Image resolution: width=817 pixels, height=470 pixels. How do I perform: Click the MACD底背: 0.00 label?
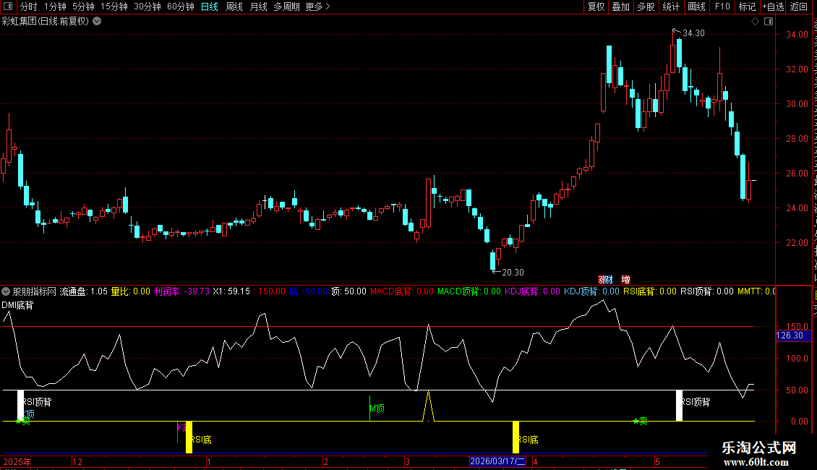(x=402, y=291)
